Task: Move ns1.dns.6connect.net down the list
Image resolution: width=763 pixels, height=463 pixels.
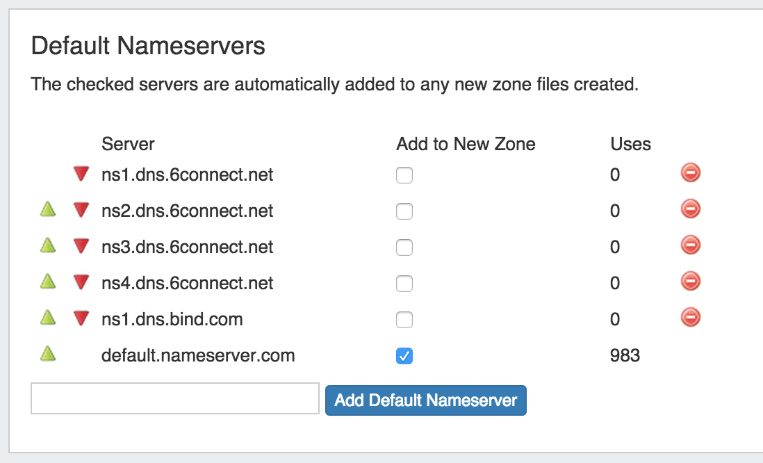Action: [82, 174]
